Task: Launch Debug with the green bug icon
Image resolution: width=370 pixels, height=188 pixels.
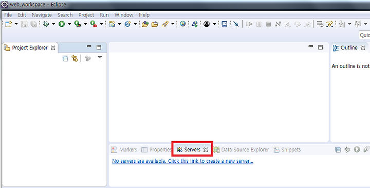Action: [46, 24]
